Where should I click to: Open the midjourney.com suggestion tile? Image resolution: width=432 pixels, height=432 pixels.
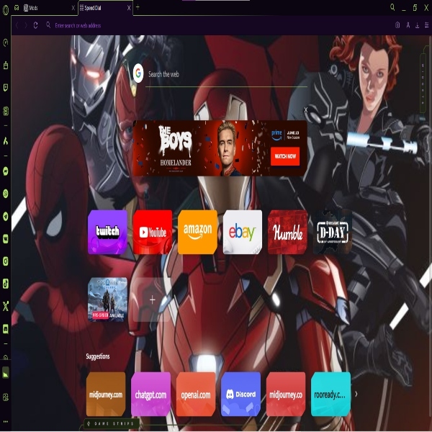click(x=106, y=395)
